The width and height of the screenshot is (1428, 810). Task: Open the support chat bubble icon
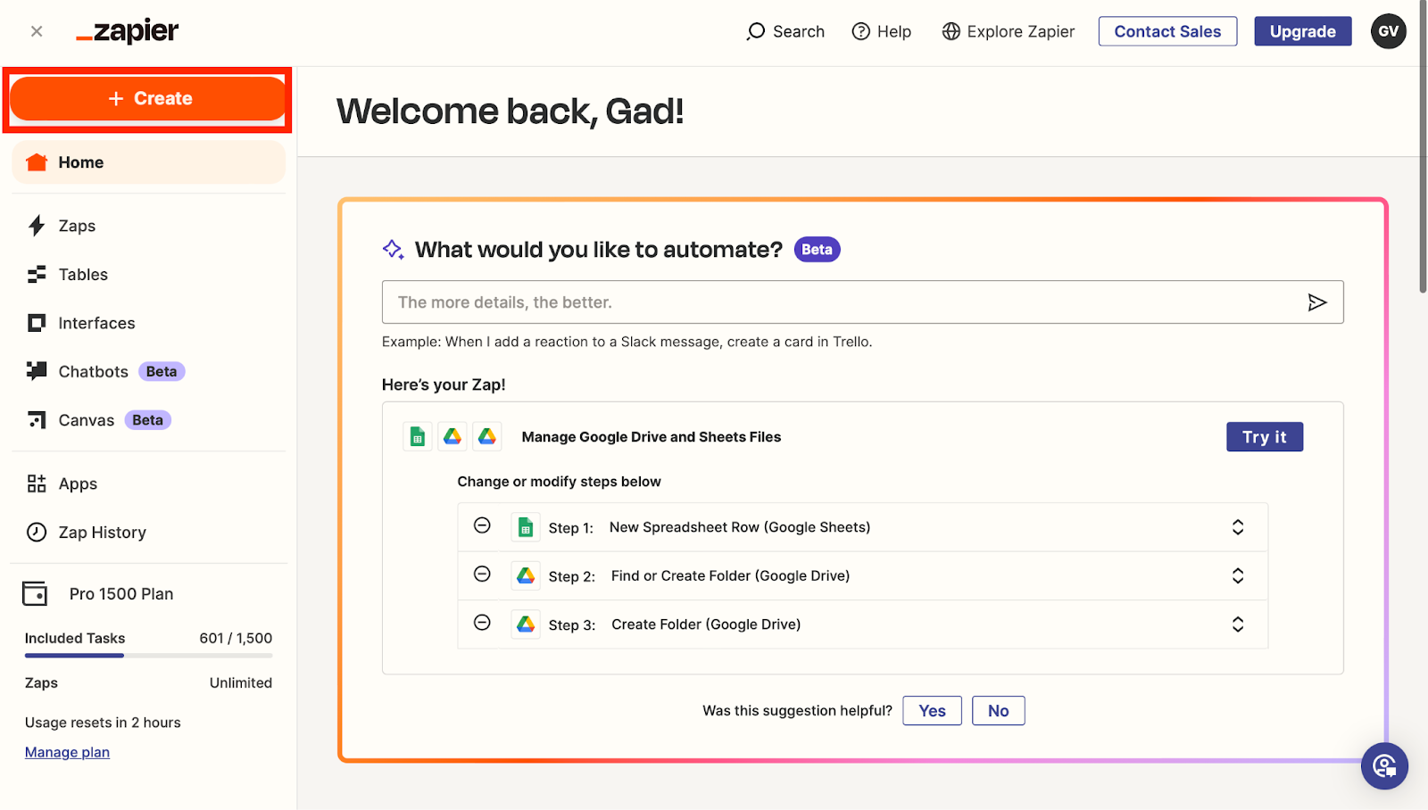pyautogui.click(x=1384, y=765)
